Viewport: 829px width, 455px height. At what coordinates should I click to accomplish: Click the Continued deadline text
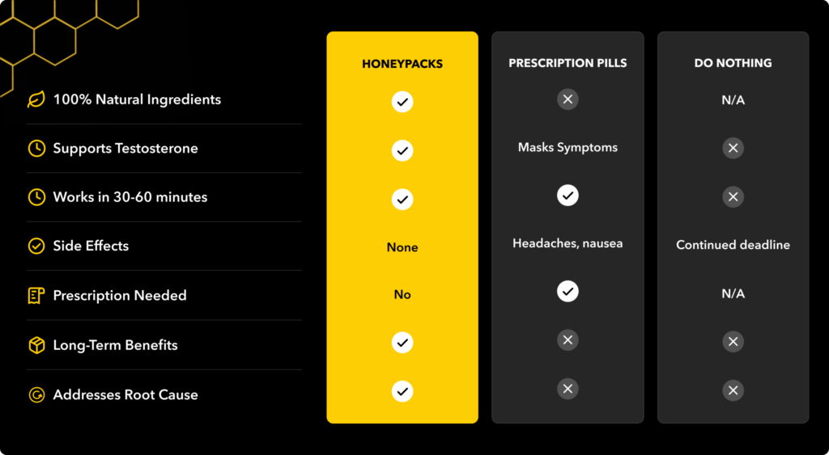click(x=733, y=245)
